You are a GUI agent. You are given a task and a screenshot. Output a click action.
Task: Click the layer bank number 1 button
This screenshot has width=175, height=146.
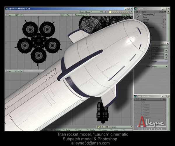108,12
